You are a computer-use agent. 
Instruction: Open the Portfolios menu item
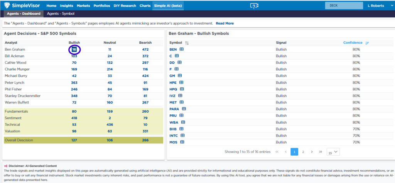102,6
